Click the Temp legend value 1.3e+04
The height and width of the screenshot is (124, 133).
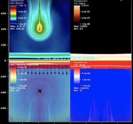[86, 79]
